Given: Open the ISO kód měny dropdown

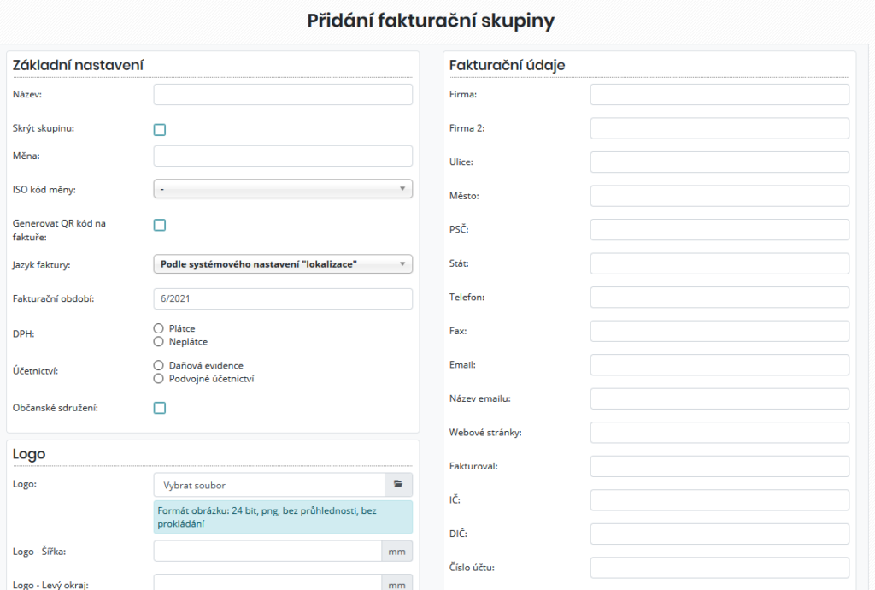Looking at the screenshot, I should (x=283, y=189).
